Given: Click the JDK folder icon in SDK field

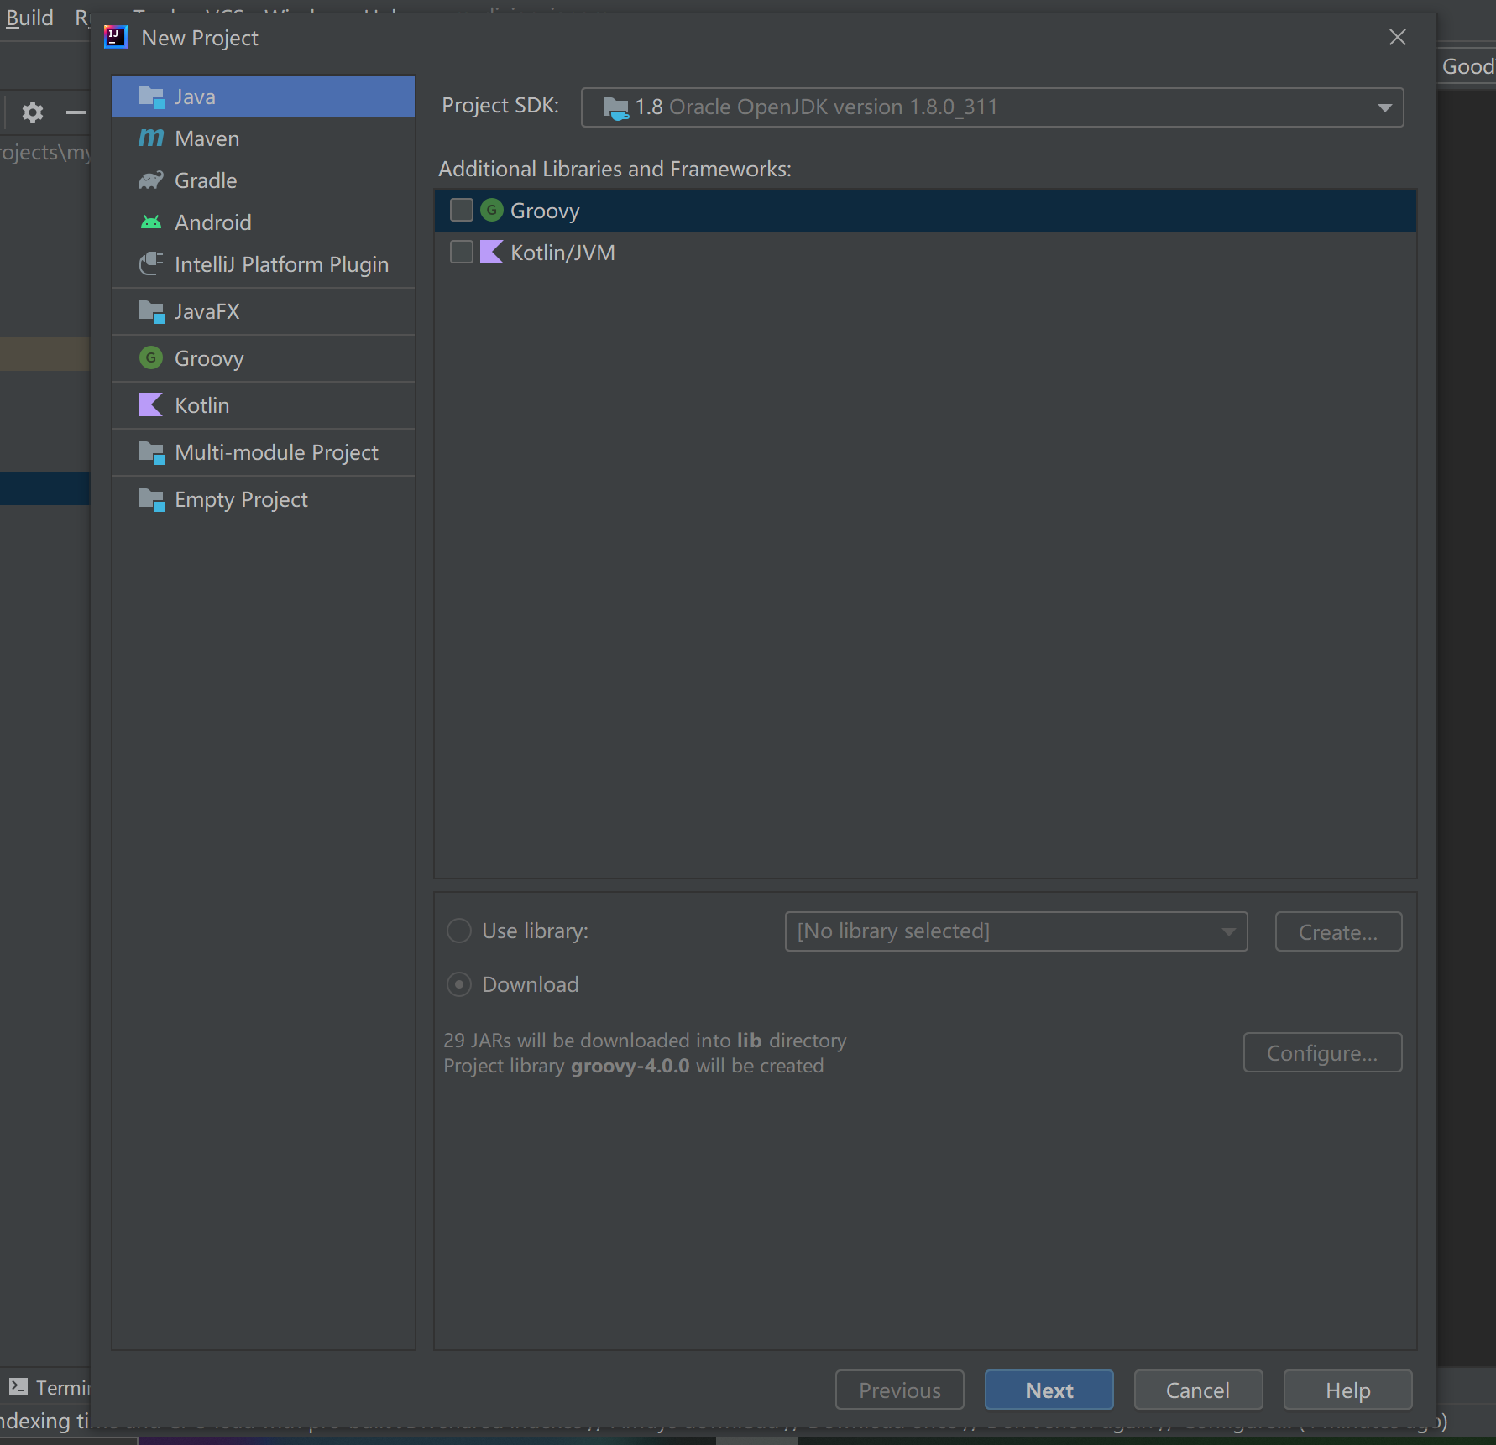Looking at the screenshot, I should pyautogui.click(x=616, y=107).
